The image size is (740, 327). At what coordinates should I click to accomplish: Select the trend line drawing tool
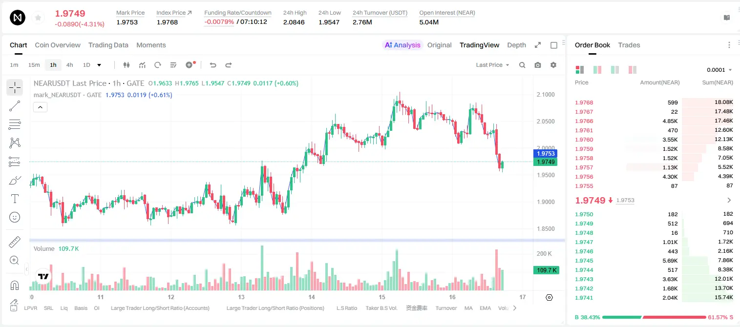[15, 106]
